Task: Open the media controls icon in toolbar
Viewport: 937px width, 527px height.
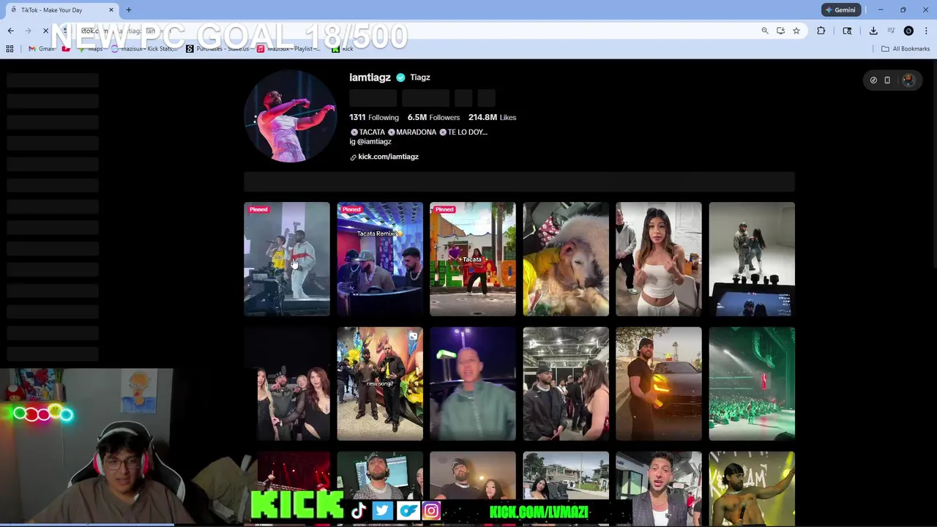Action: [x=891, y=31]
